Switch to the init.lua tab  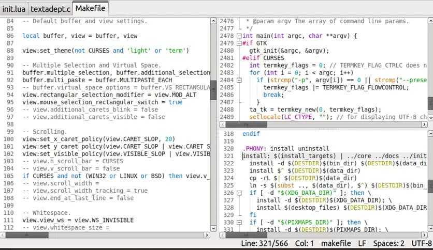[x=13, y=9]
